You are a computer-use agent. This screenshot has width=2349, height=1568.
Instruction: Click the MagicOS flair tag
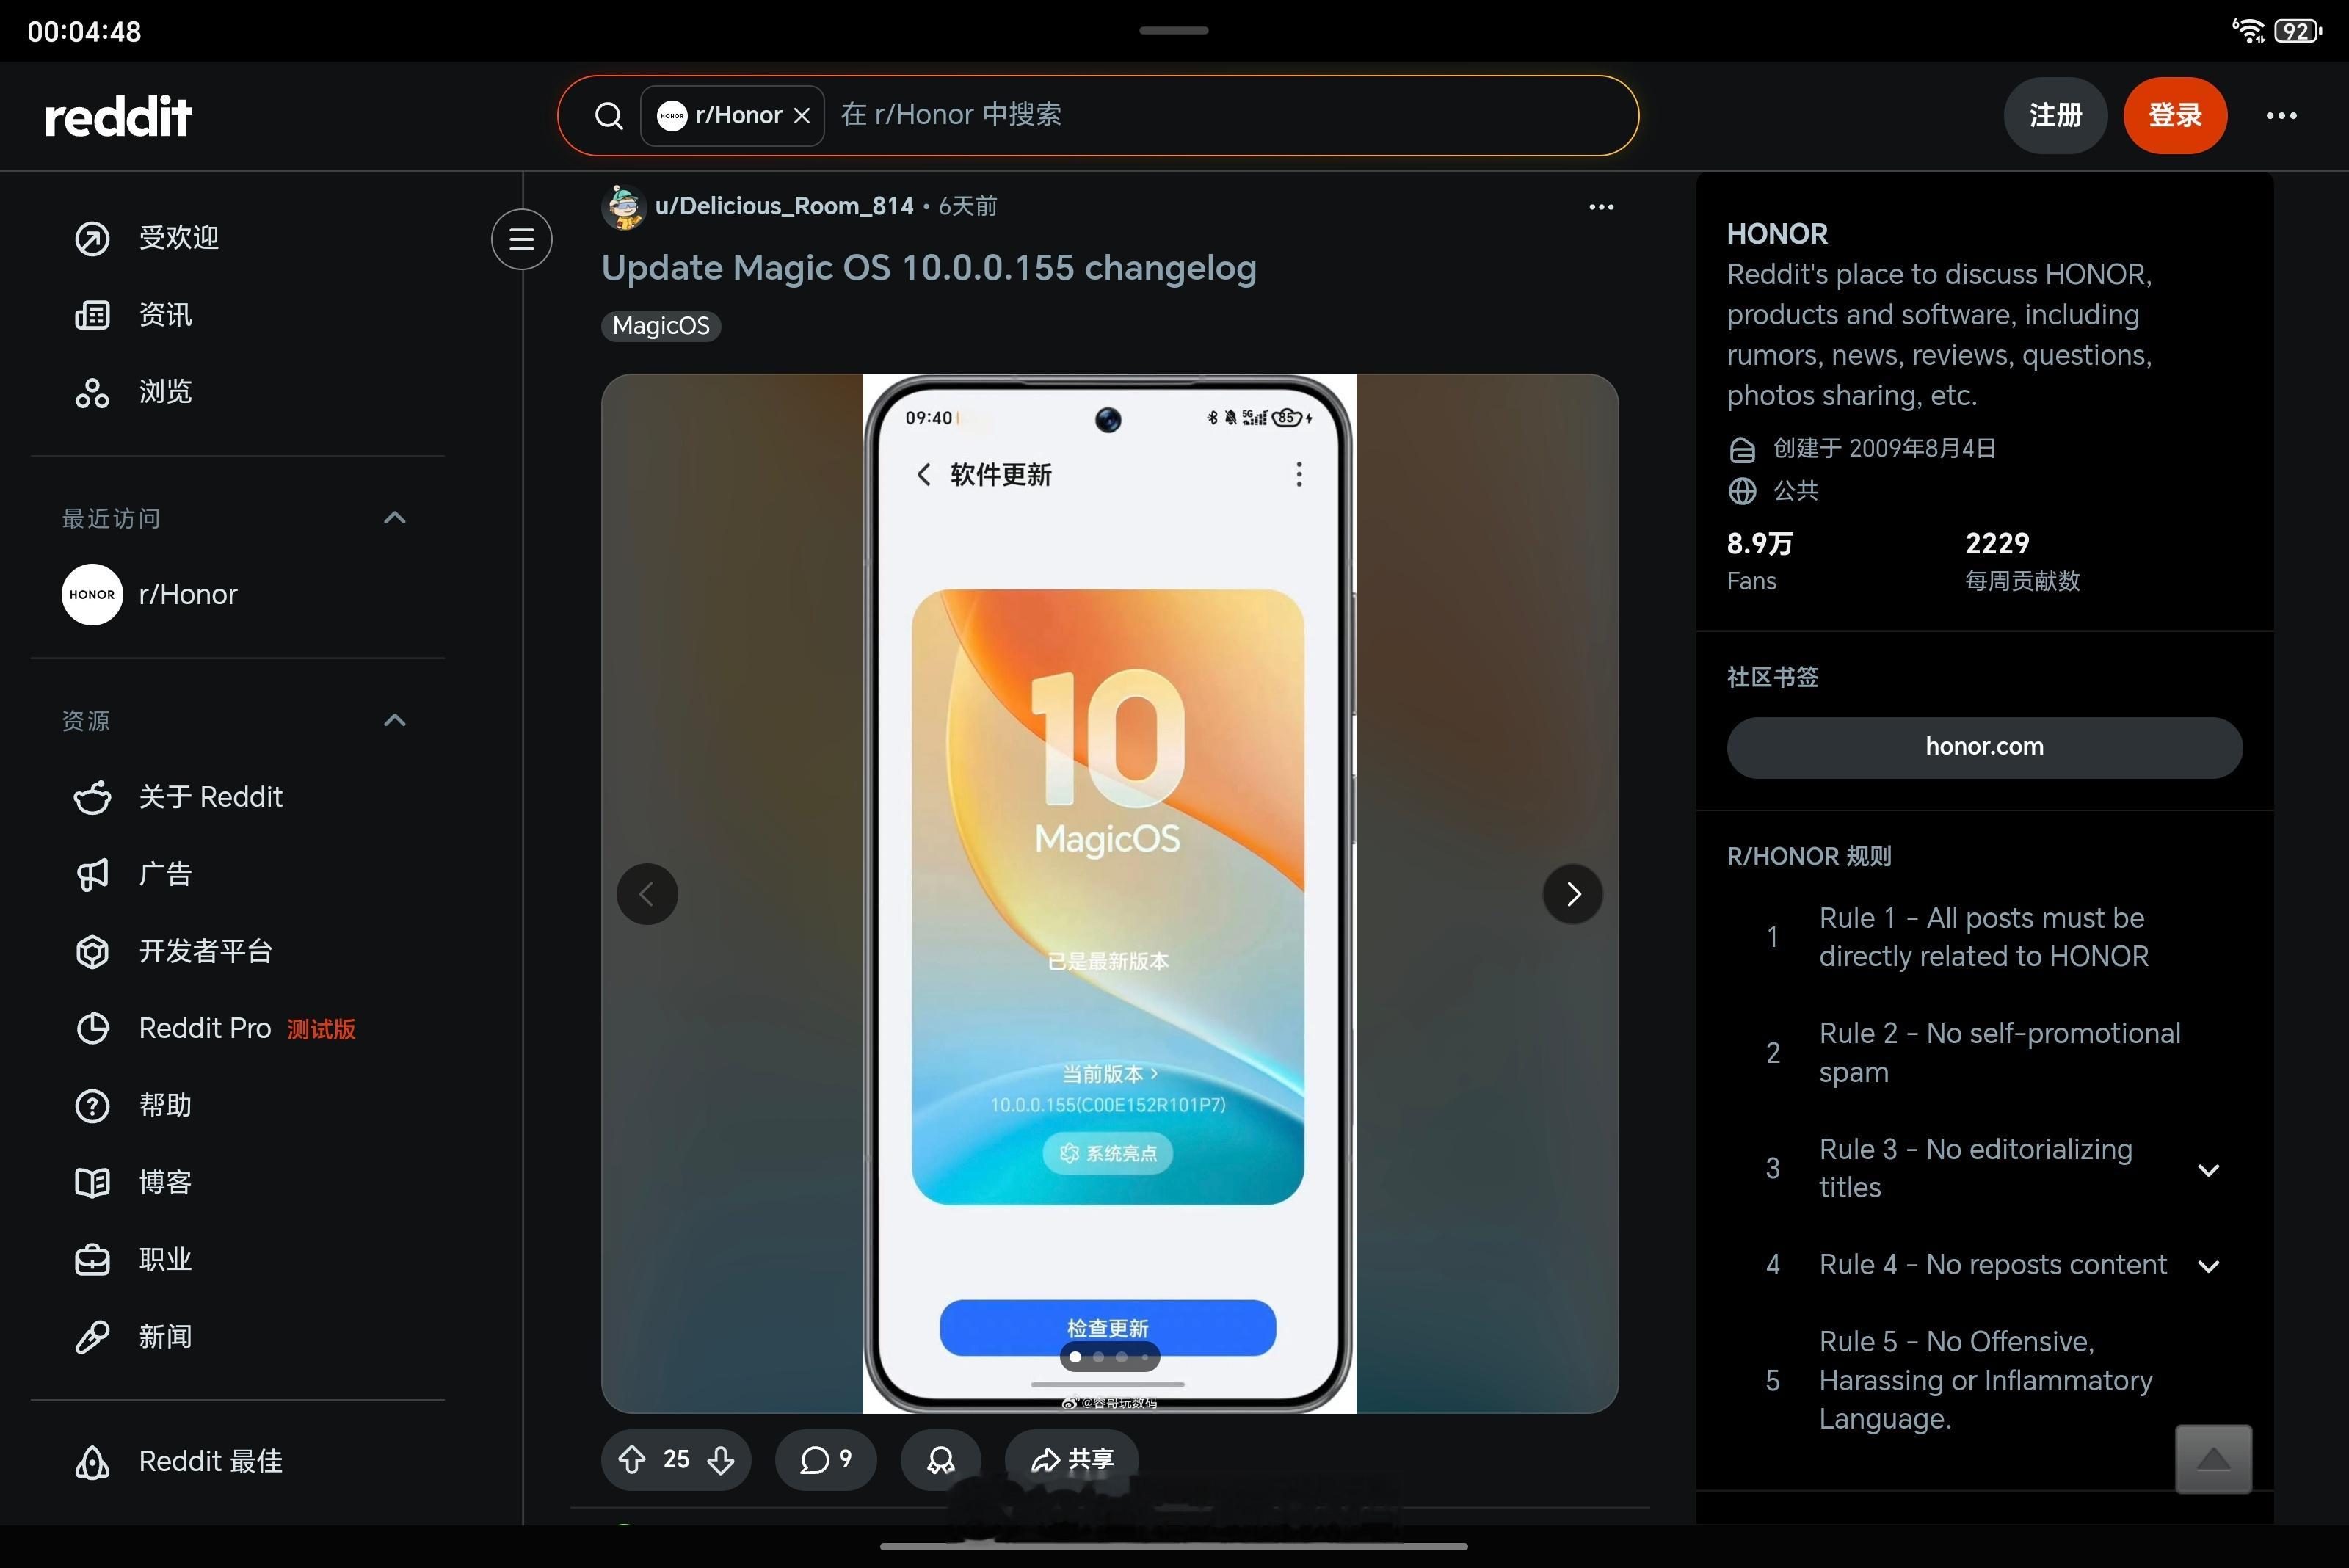pos(661,326)
